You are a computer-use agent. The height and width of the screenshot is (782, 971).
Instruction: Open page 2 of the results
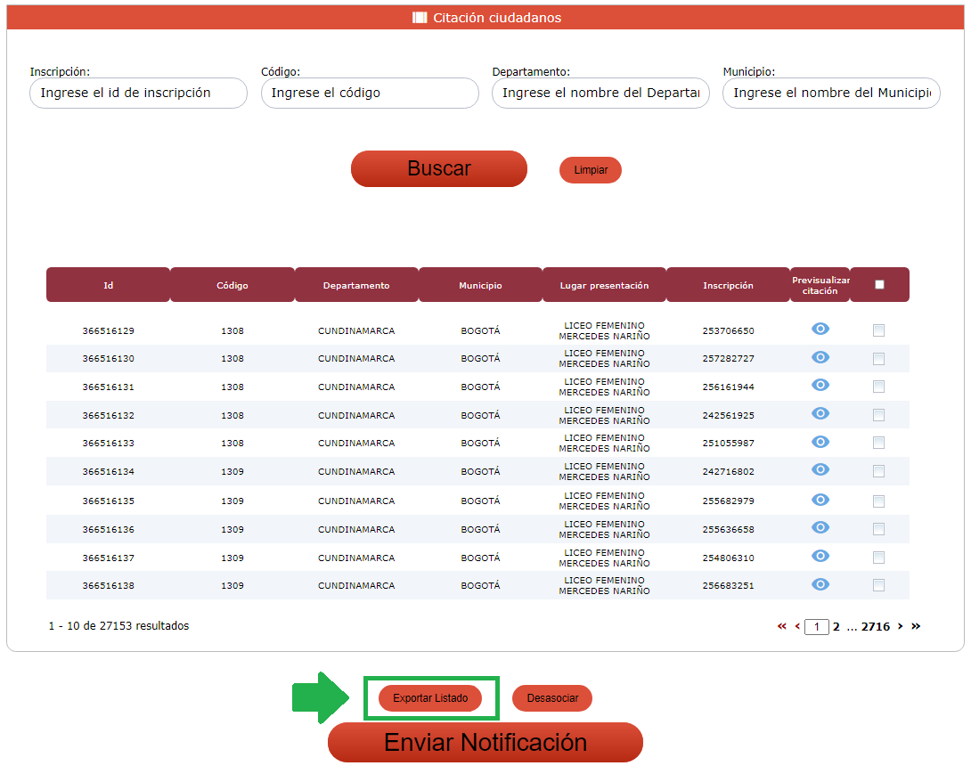[x=836, y=626]
